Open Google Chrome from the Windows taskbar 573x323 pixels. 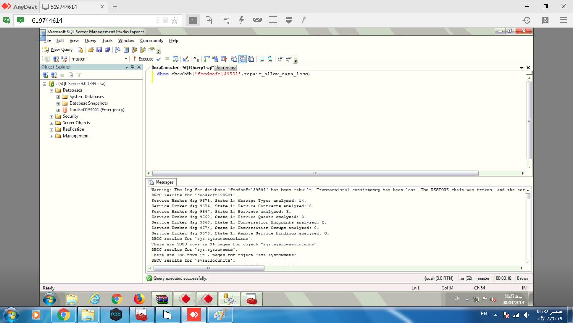(x=64, y=314)
